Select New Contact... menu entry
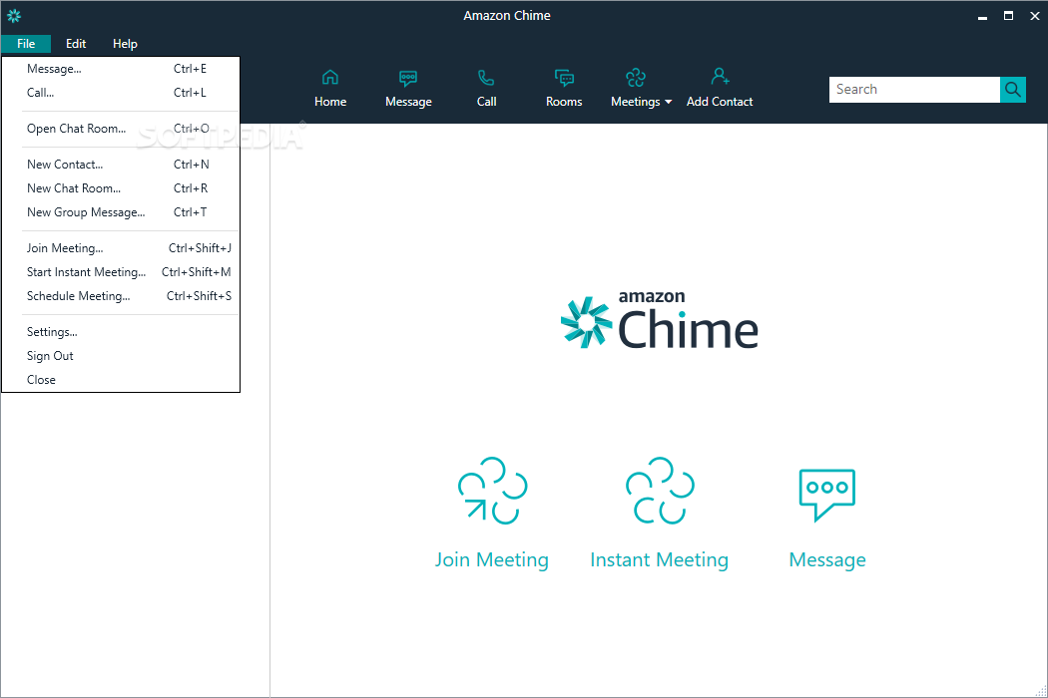 pos(121,165)
